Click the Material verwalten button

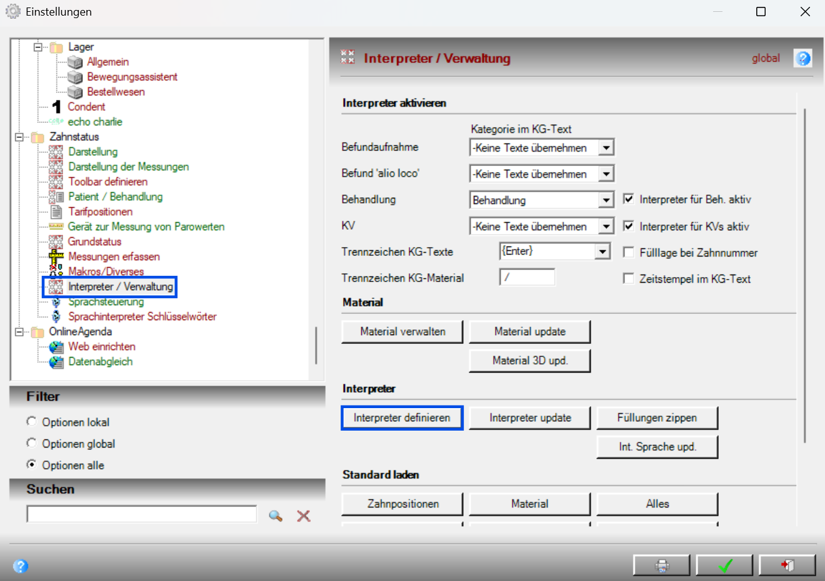402,331
